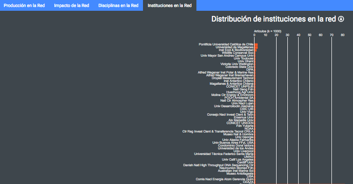Image resolution: width=353 pixels, height=184 pixels.
Task: Click the Inst Antartico Chileno label
Action: [x=239, y=81]
